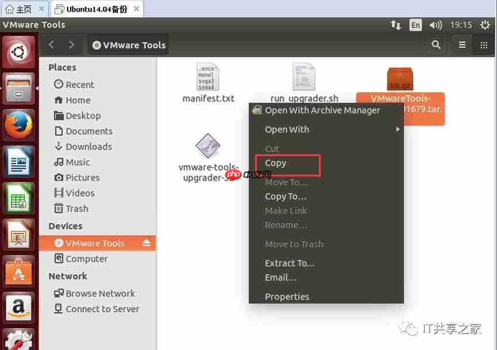Close the 主页 tab
Image resolution: width=497 pixels, height=350 pixels.
[41, 9]
